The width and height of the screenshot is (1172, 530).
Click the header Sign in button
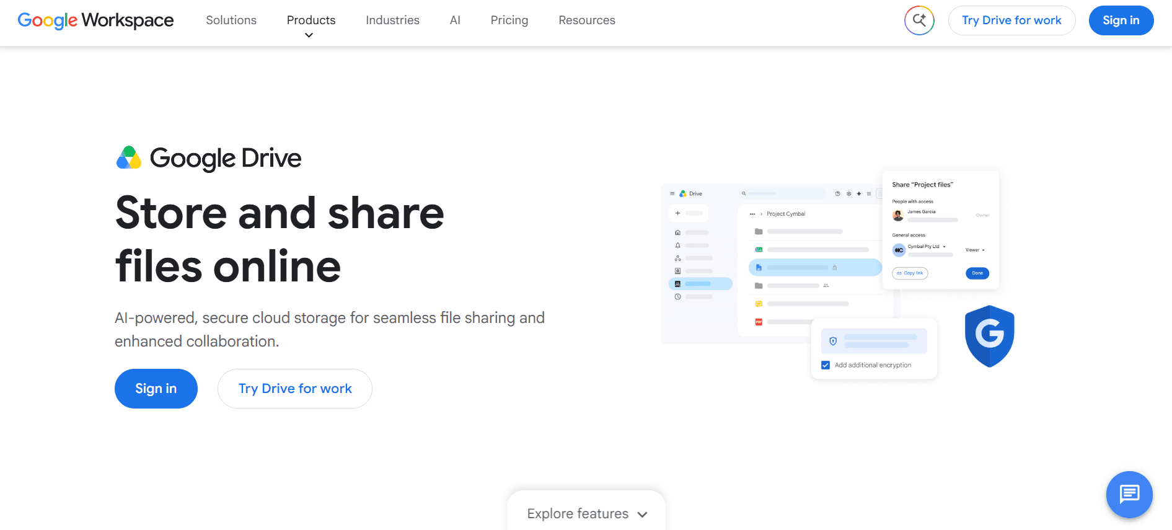[1121, 20]
